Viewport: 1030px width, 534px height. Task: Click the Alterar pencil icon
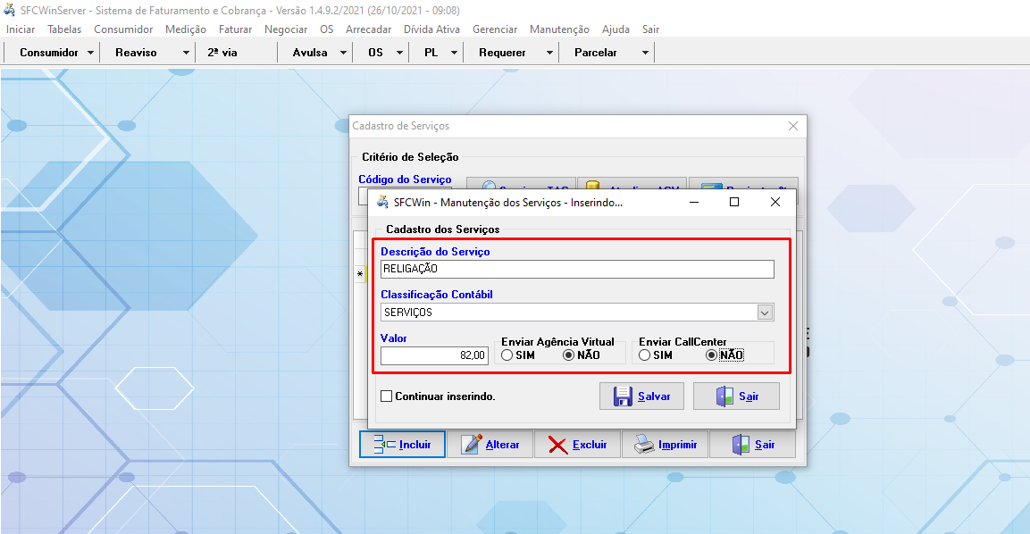tap(472, 445)
